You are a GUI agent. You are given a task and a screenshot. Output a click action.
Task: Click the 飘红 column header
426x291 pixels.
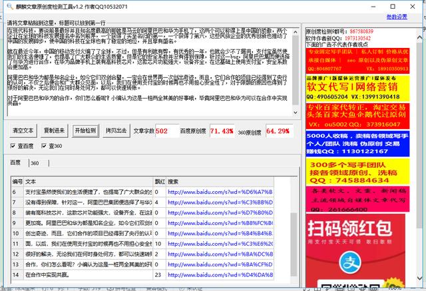click(x=160, y=182)
